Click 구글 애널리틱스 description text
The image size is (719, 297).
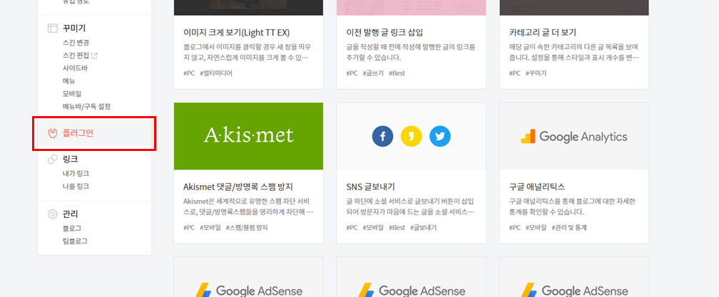[x=573, y=207]
